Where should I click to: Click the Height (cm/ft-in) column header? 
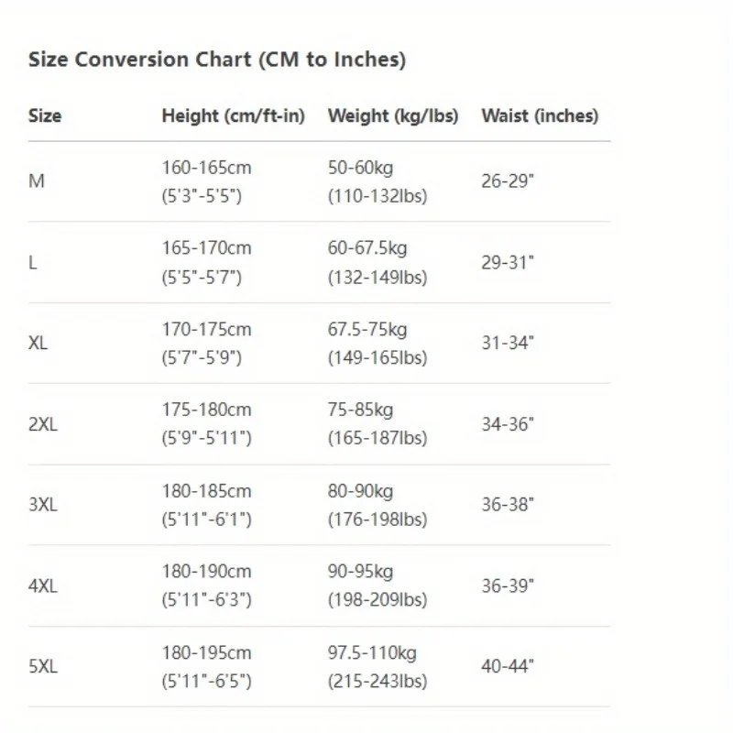point(233,116)
